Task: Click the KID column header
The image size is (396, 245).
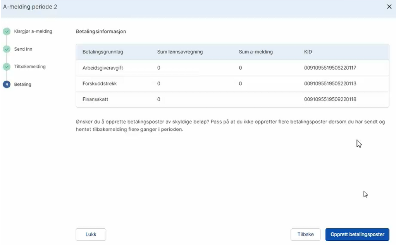Action: pyautogui.click(x=308, y=52)
